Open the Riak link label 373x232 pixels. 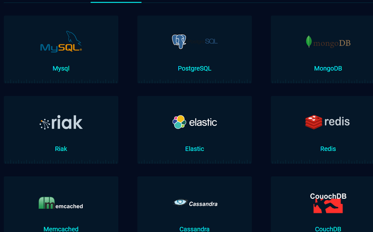tap(61, 149)
